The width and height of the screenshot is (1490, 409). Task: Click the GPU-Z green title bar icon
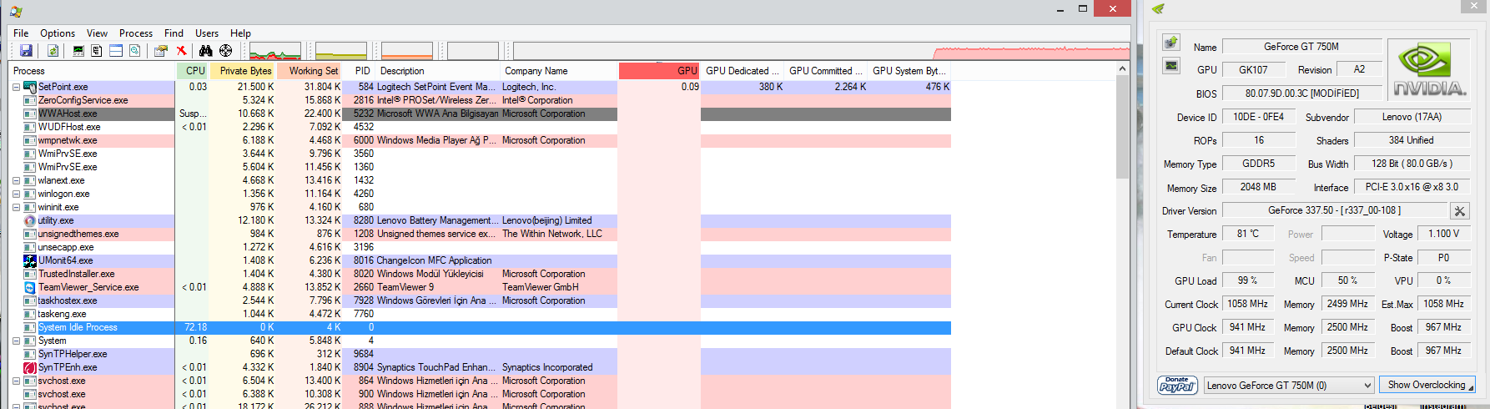[1158, 8]
